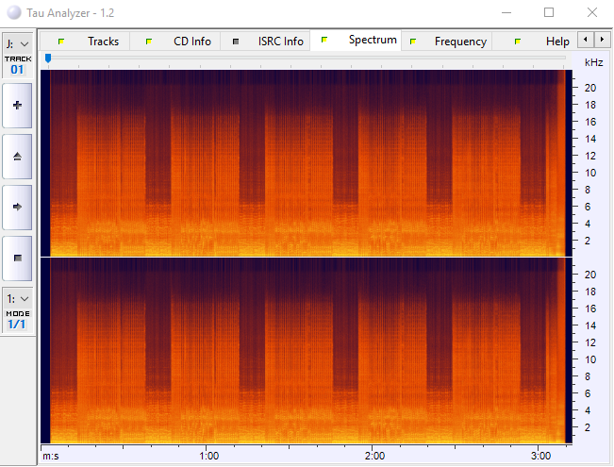
Task: Open the Help tab
Action: coord(556,42)
